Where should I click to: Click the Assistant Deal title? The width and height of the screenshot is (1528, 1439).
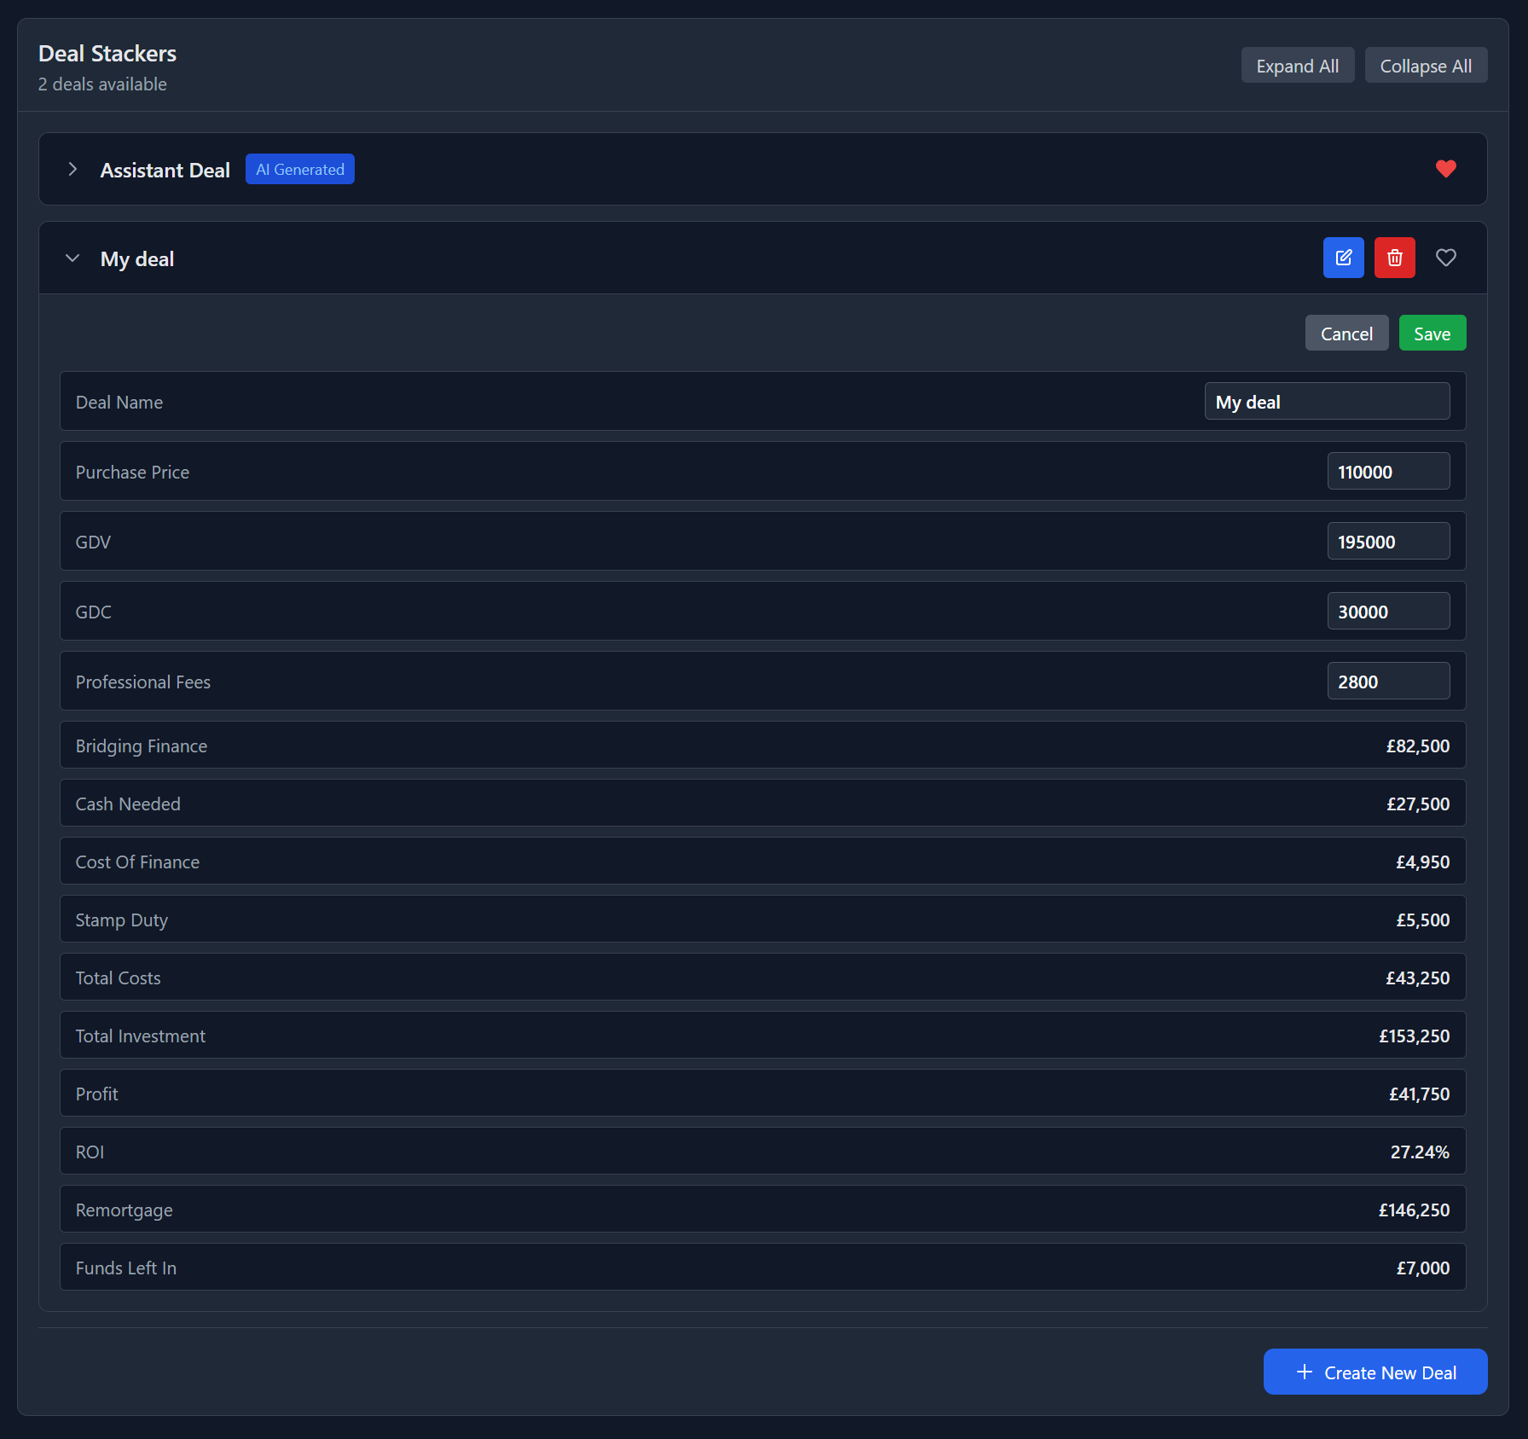[x=165, y=171]
